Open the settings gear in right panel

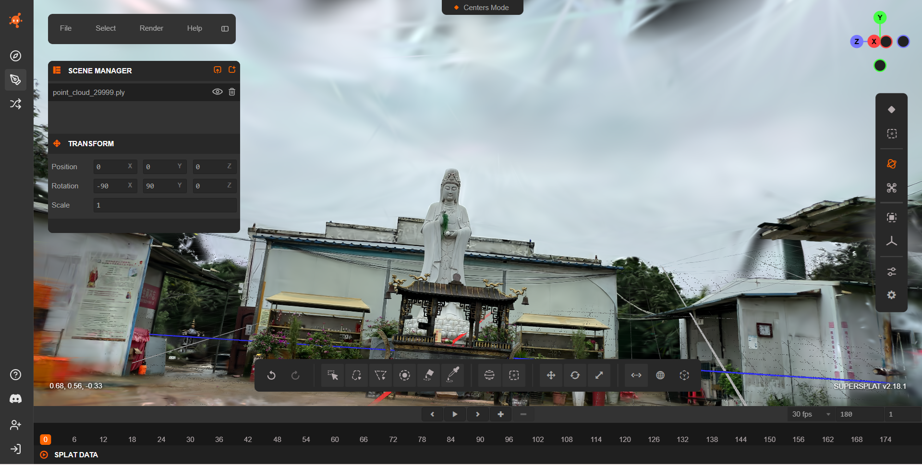coord(892,295)
